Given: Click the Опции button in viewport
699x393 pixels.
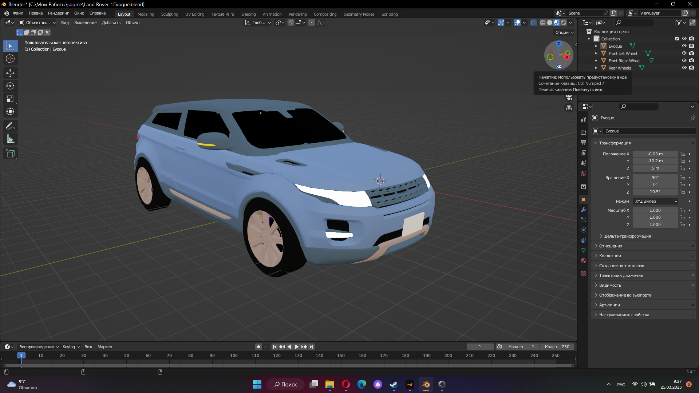Looking at the screenshot, I should 564,32.
